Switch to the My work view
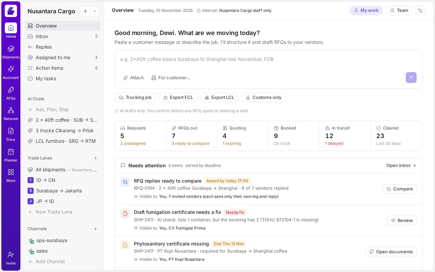The image size is (435, 272). 366,11
